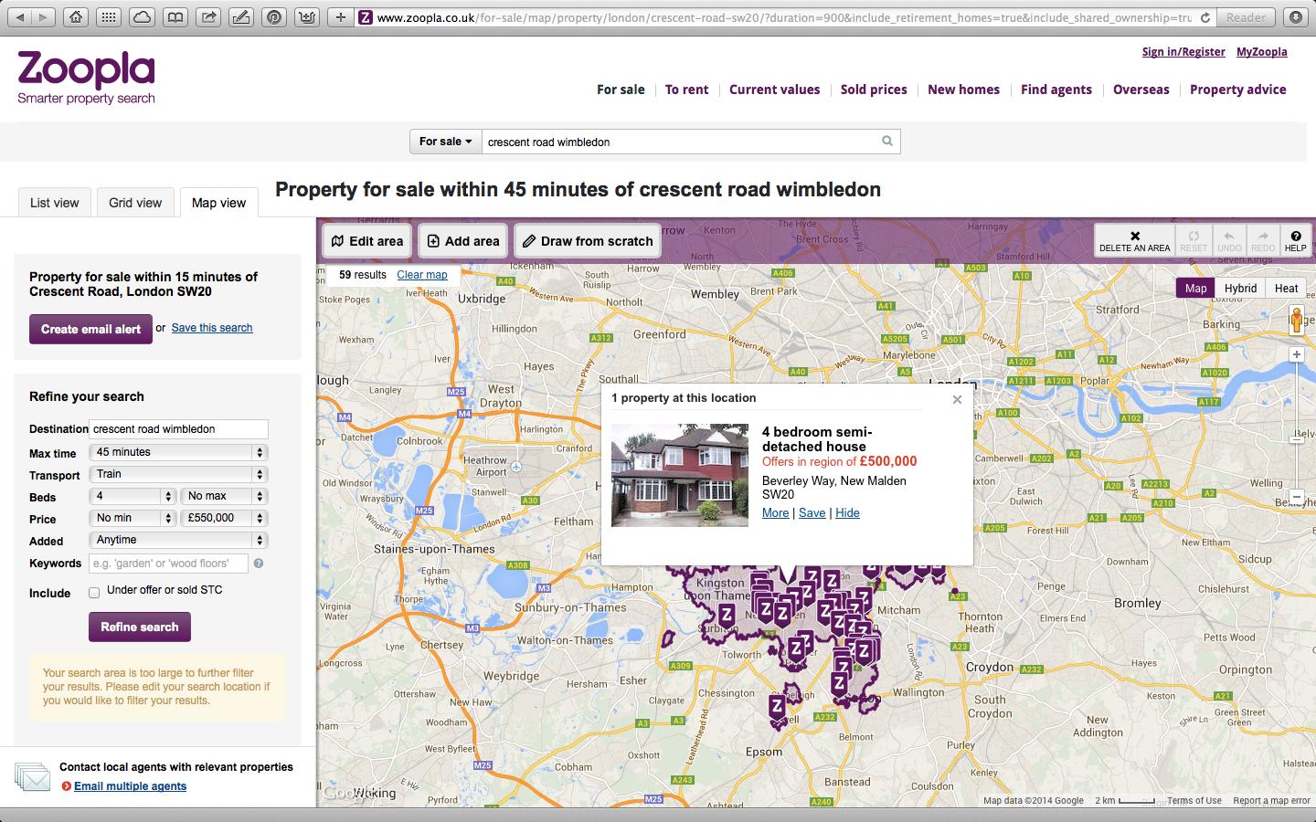Open the For sale search type dropdown

click(x=446, y=142)
